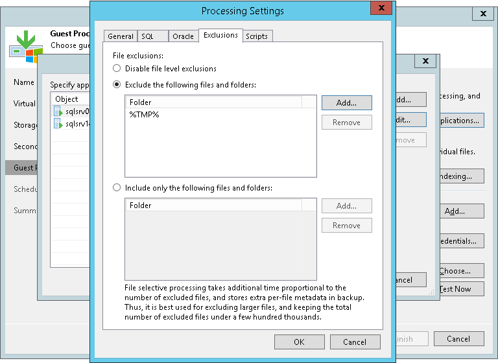Cancel the Processing Settings dialog
Image resolution: width=498 pixels, height=363 pixels.
(355, 342)
